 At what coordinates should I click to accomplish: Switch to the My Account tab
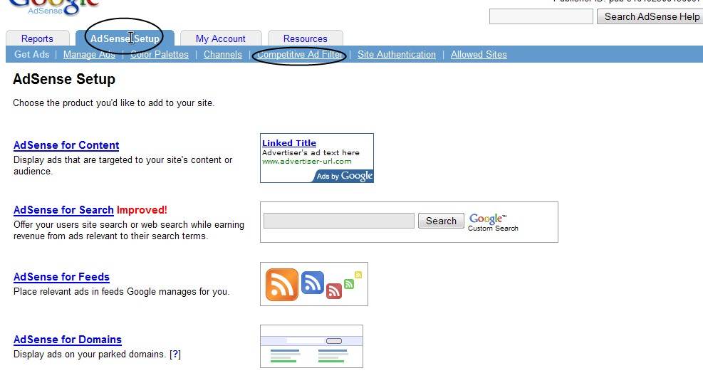(221, 38)
